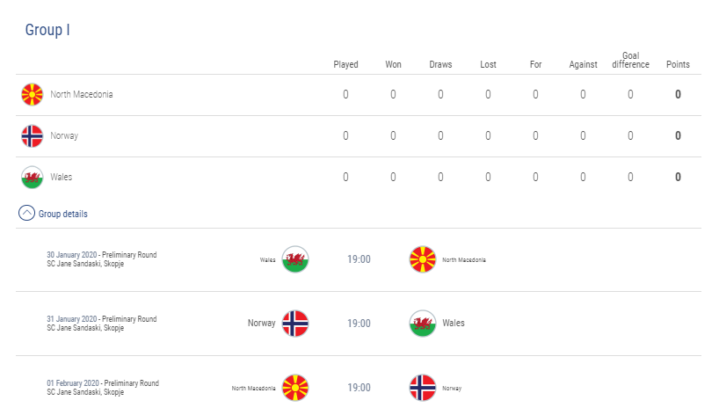
Task: Open the 31 January 2020 match date link
Action: [71, 318]
